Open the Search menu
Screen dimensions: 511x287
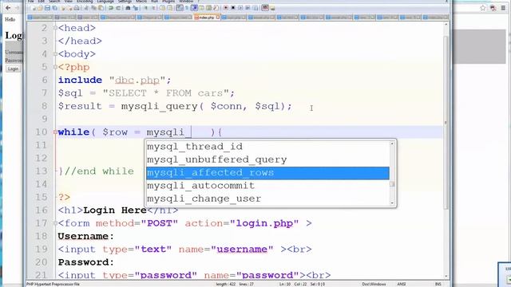[54, 2]
